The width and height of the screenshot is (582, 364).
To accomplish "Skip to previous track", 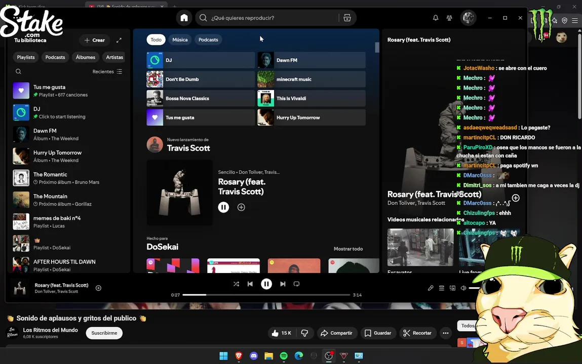I will 250,284.
